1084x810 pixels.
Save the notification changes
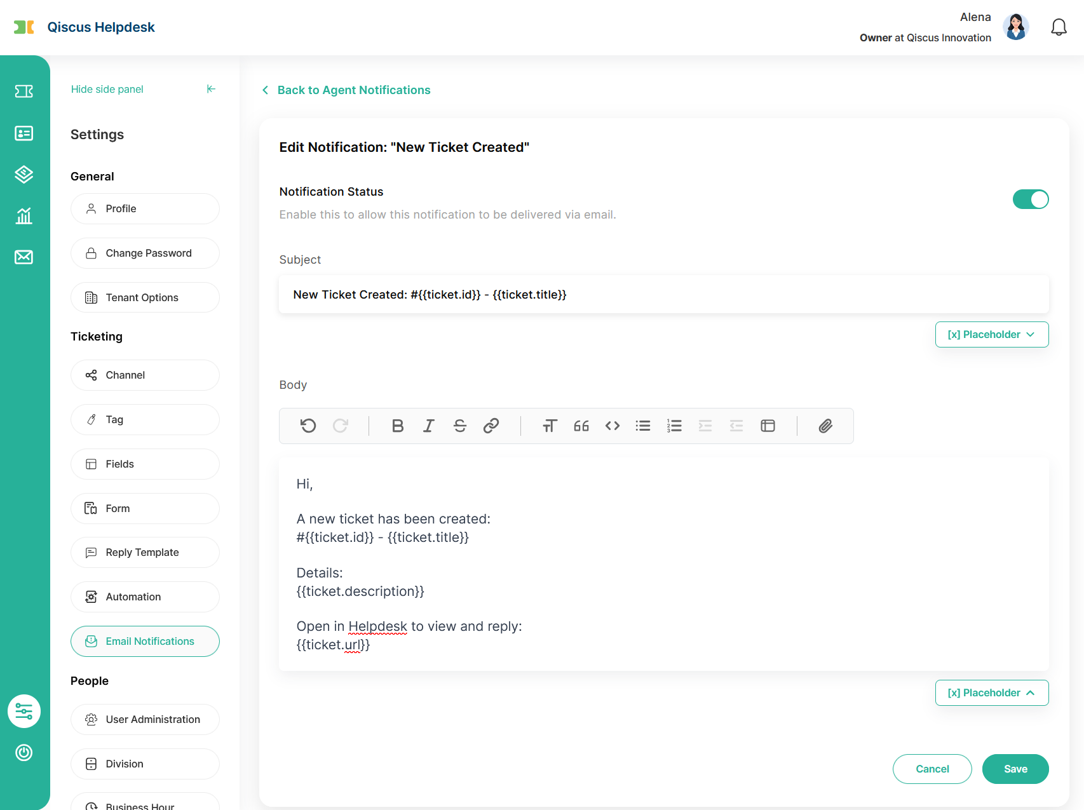point(1015,769)
